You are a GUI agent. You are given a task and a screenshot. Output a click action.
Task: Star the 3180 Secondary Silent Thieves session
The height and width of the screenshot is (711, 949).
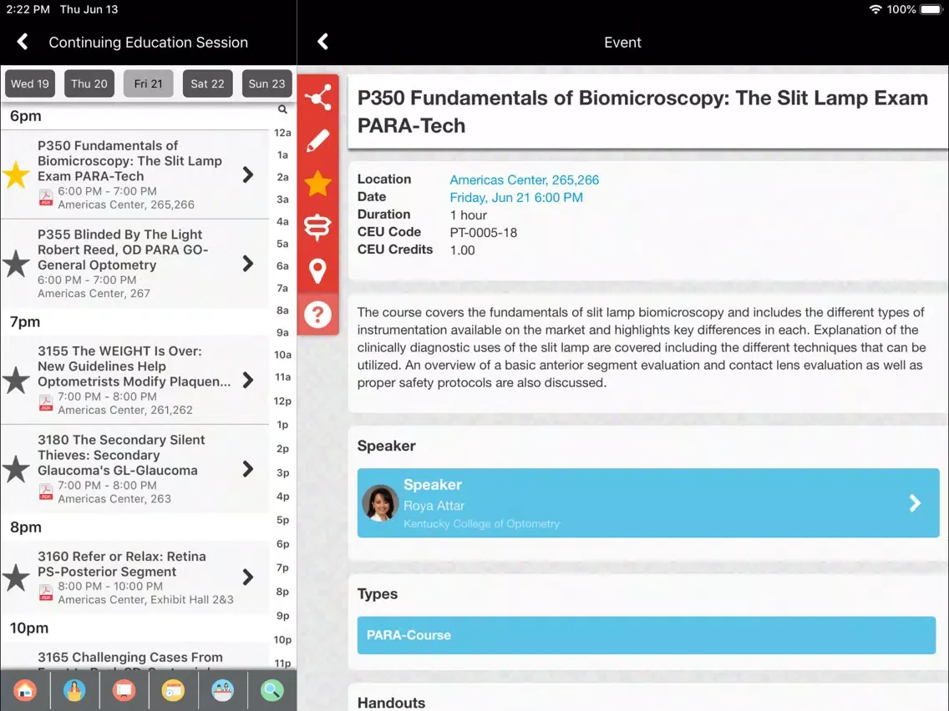17,469
